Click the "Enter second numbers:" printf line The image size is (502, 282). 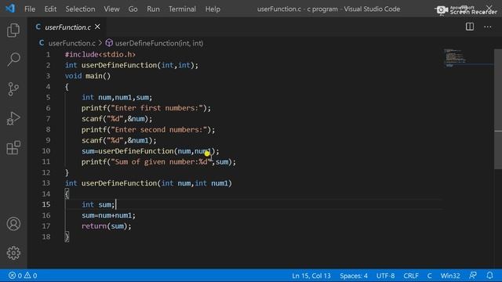[x=148, y=129]
